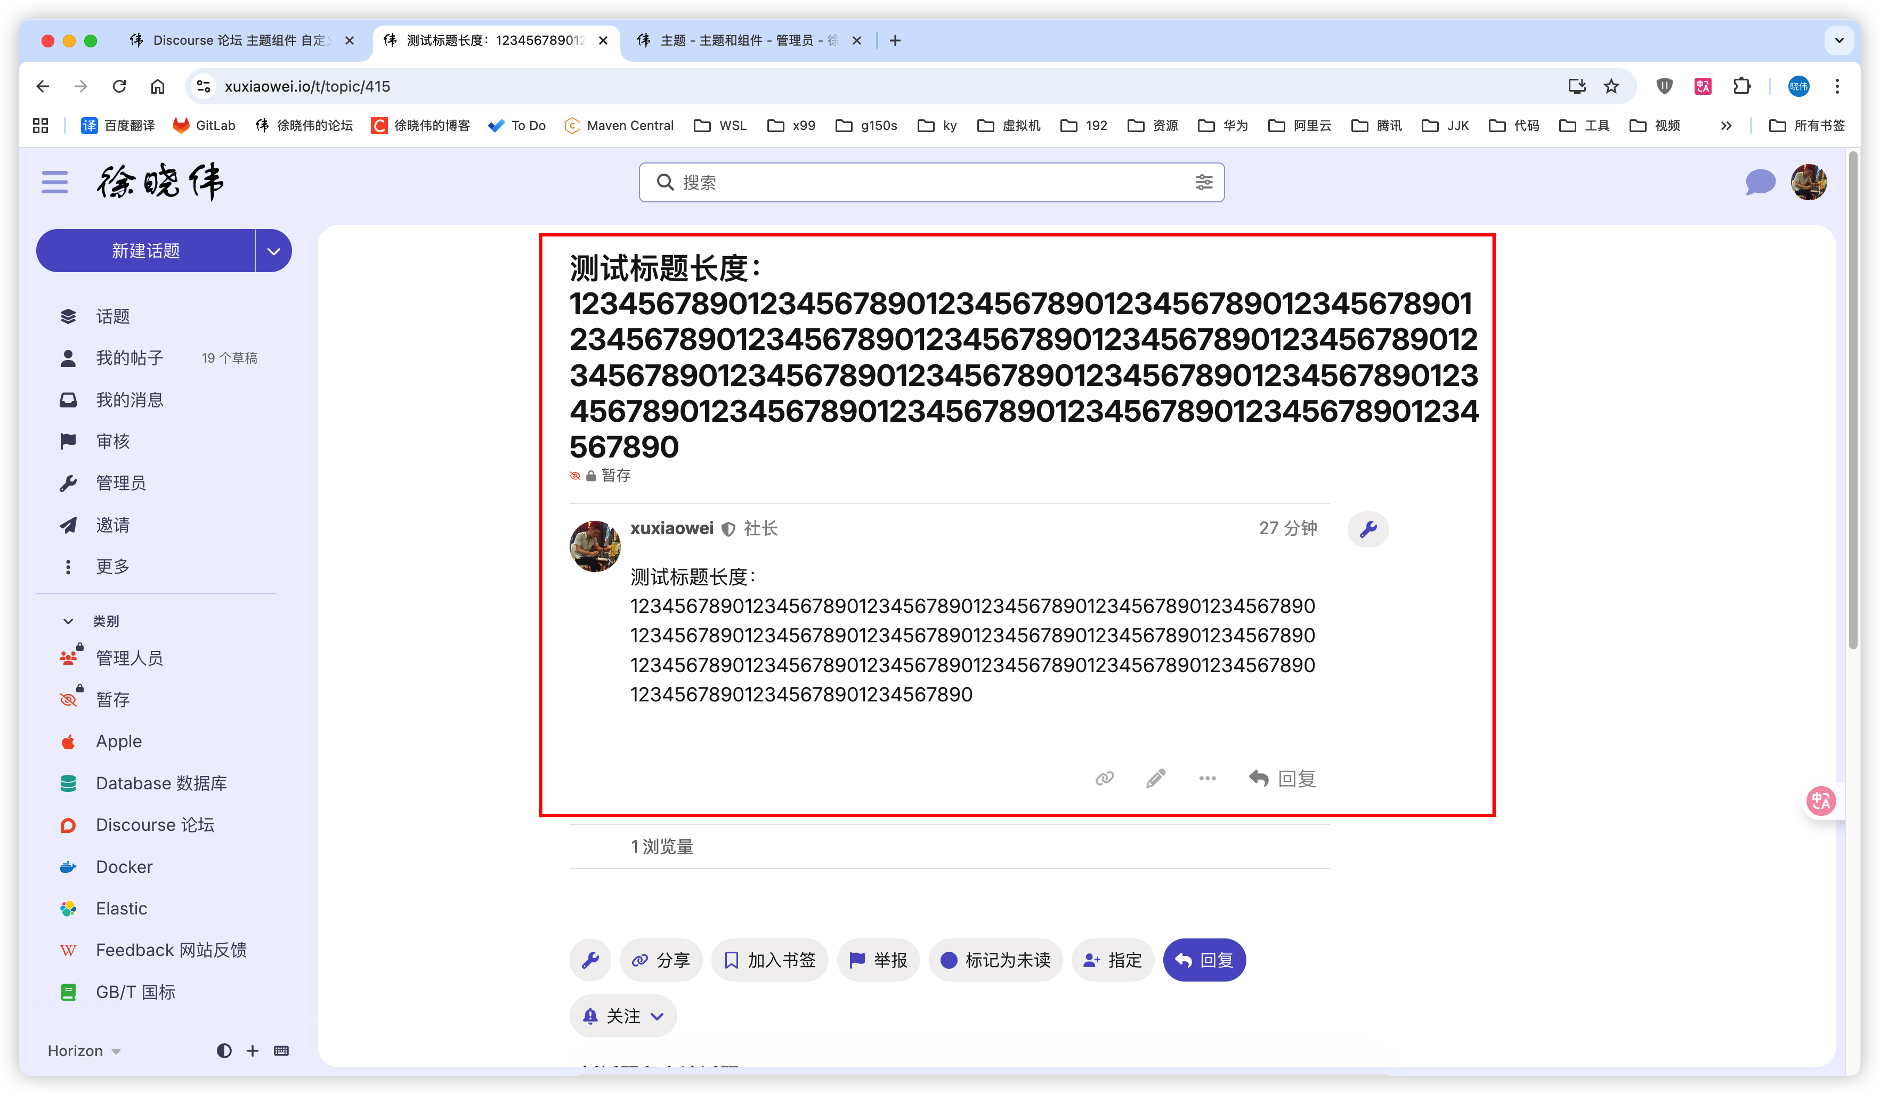Image resolution: width=1880 pixels, height=1095 pixels.
Task: Toggle 标记为未读 mark as unread
Action: [995, 960]
